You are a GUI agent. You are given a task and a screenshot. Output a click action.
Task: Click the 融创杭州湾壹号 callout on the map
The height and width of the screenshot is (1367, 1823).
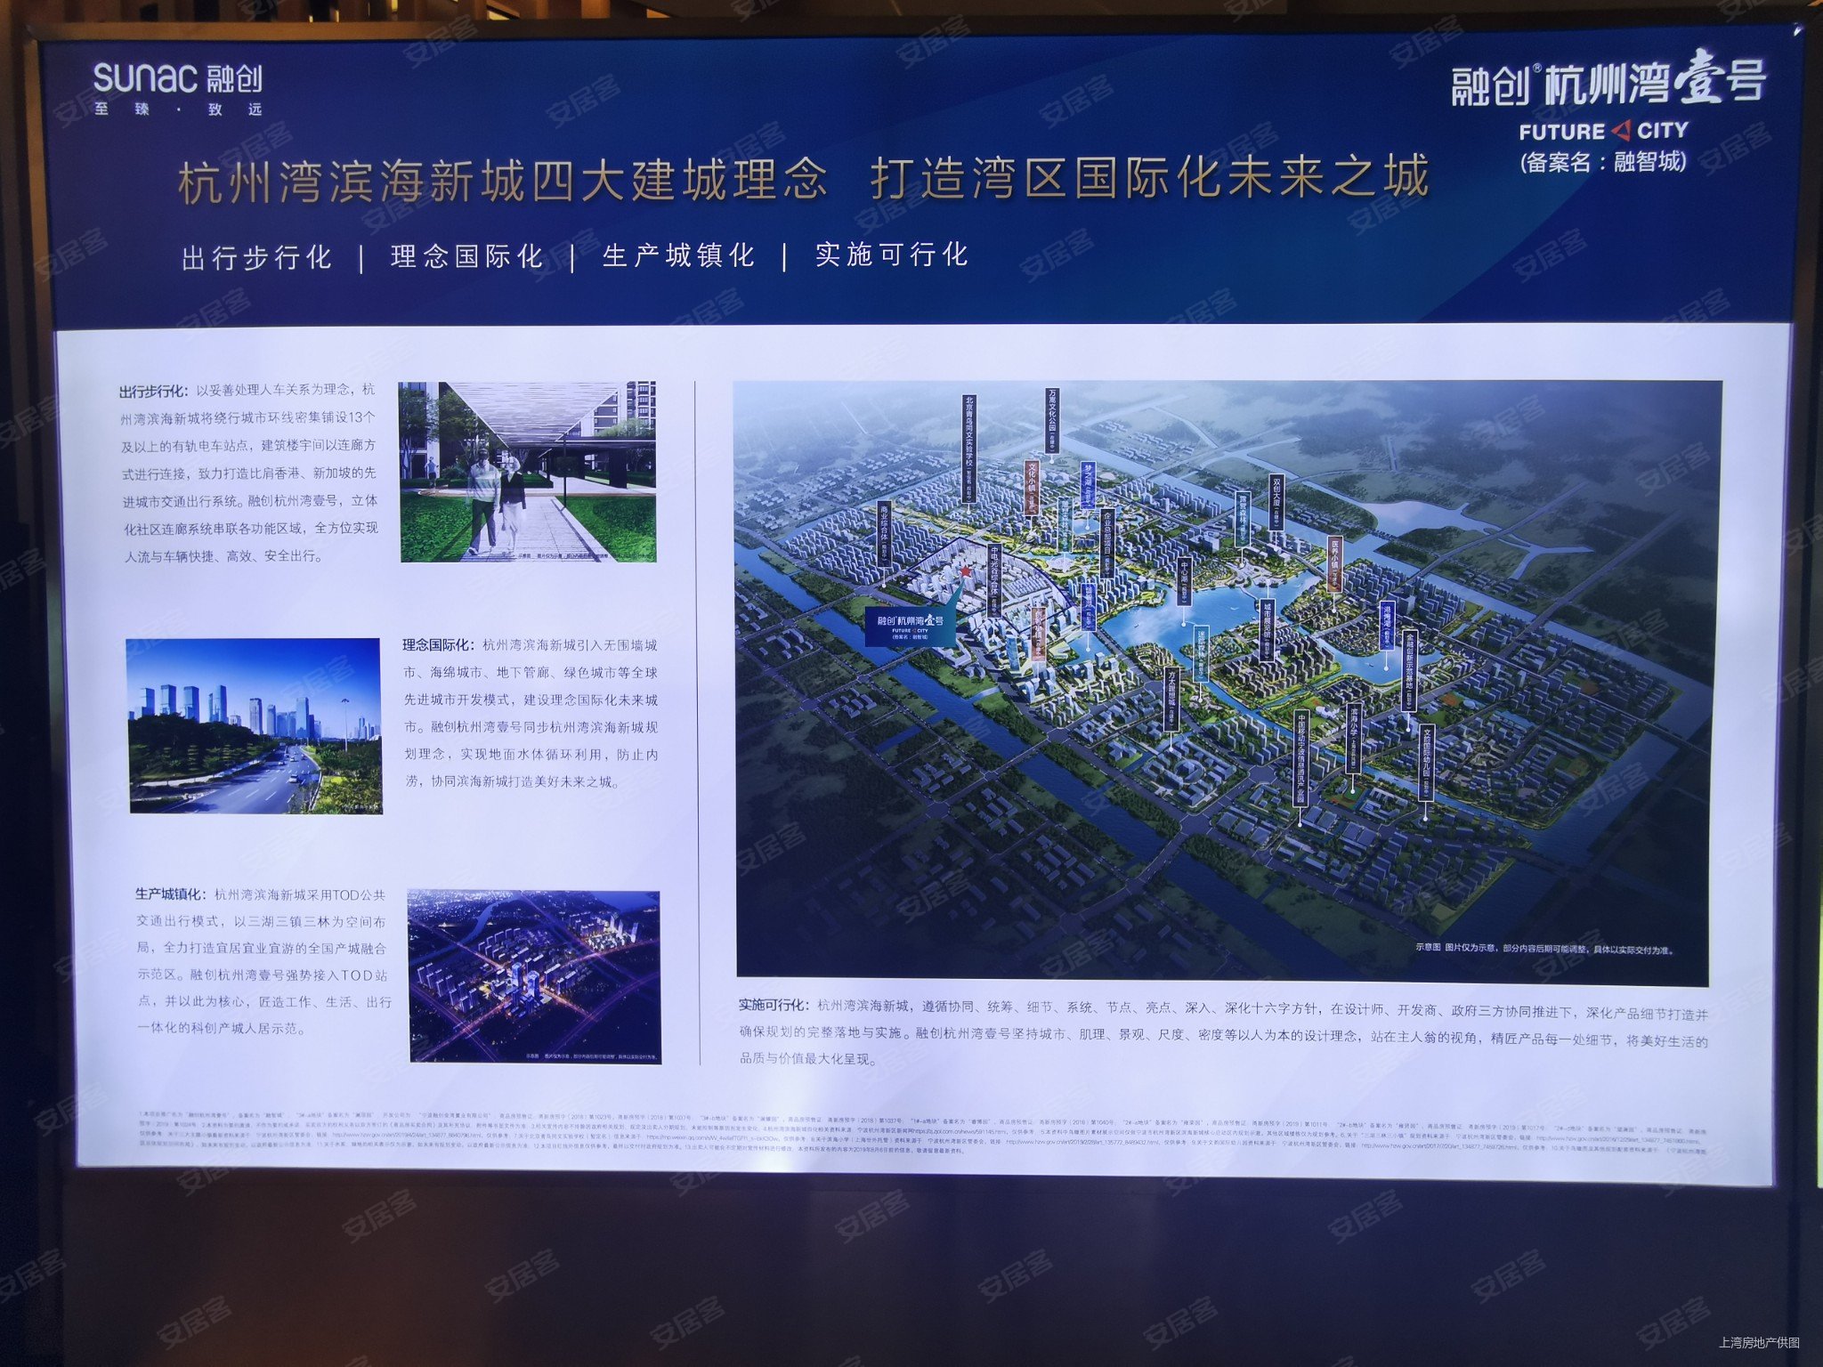click(x=910, y=625)
